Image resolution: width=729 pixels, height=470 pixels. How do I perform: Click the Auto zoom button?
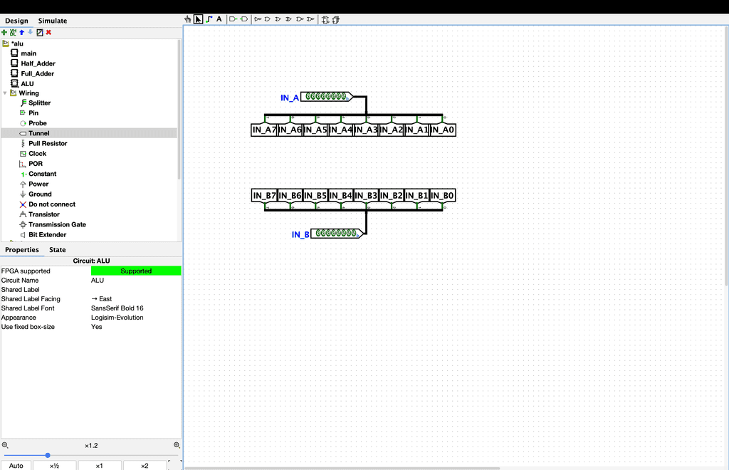(16, 466)
